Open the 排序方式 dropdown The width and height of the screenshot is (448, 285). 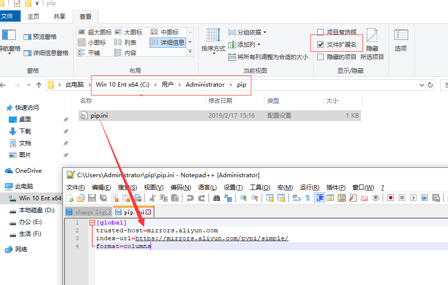[213, 42]
